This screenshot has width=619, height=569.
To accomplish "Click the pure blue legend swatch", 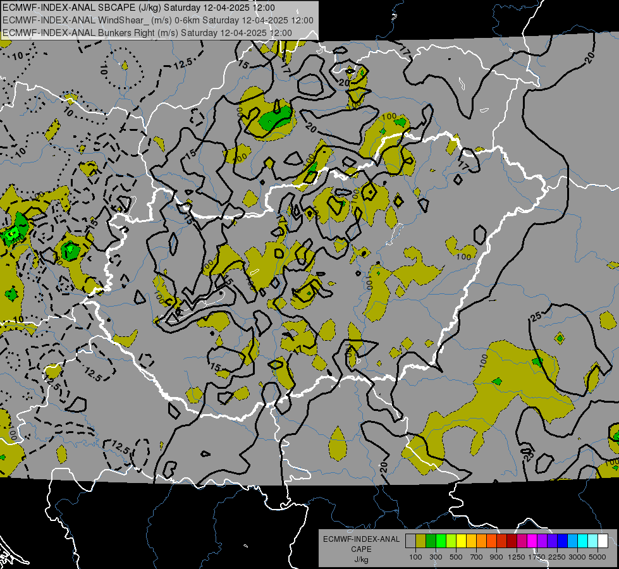I will coord(563,541).
